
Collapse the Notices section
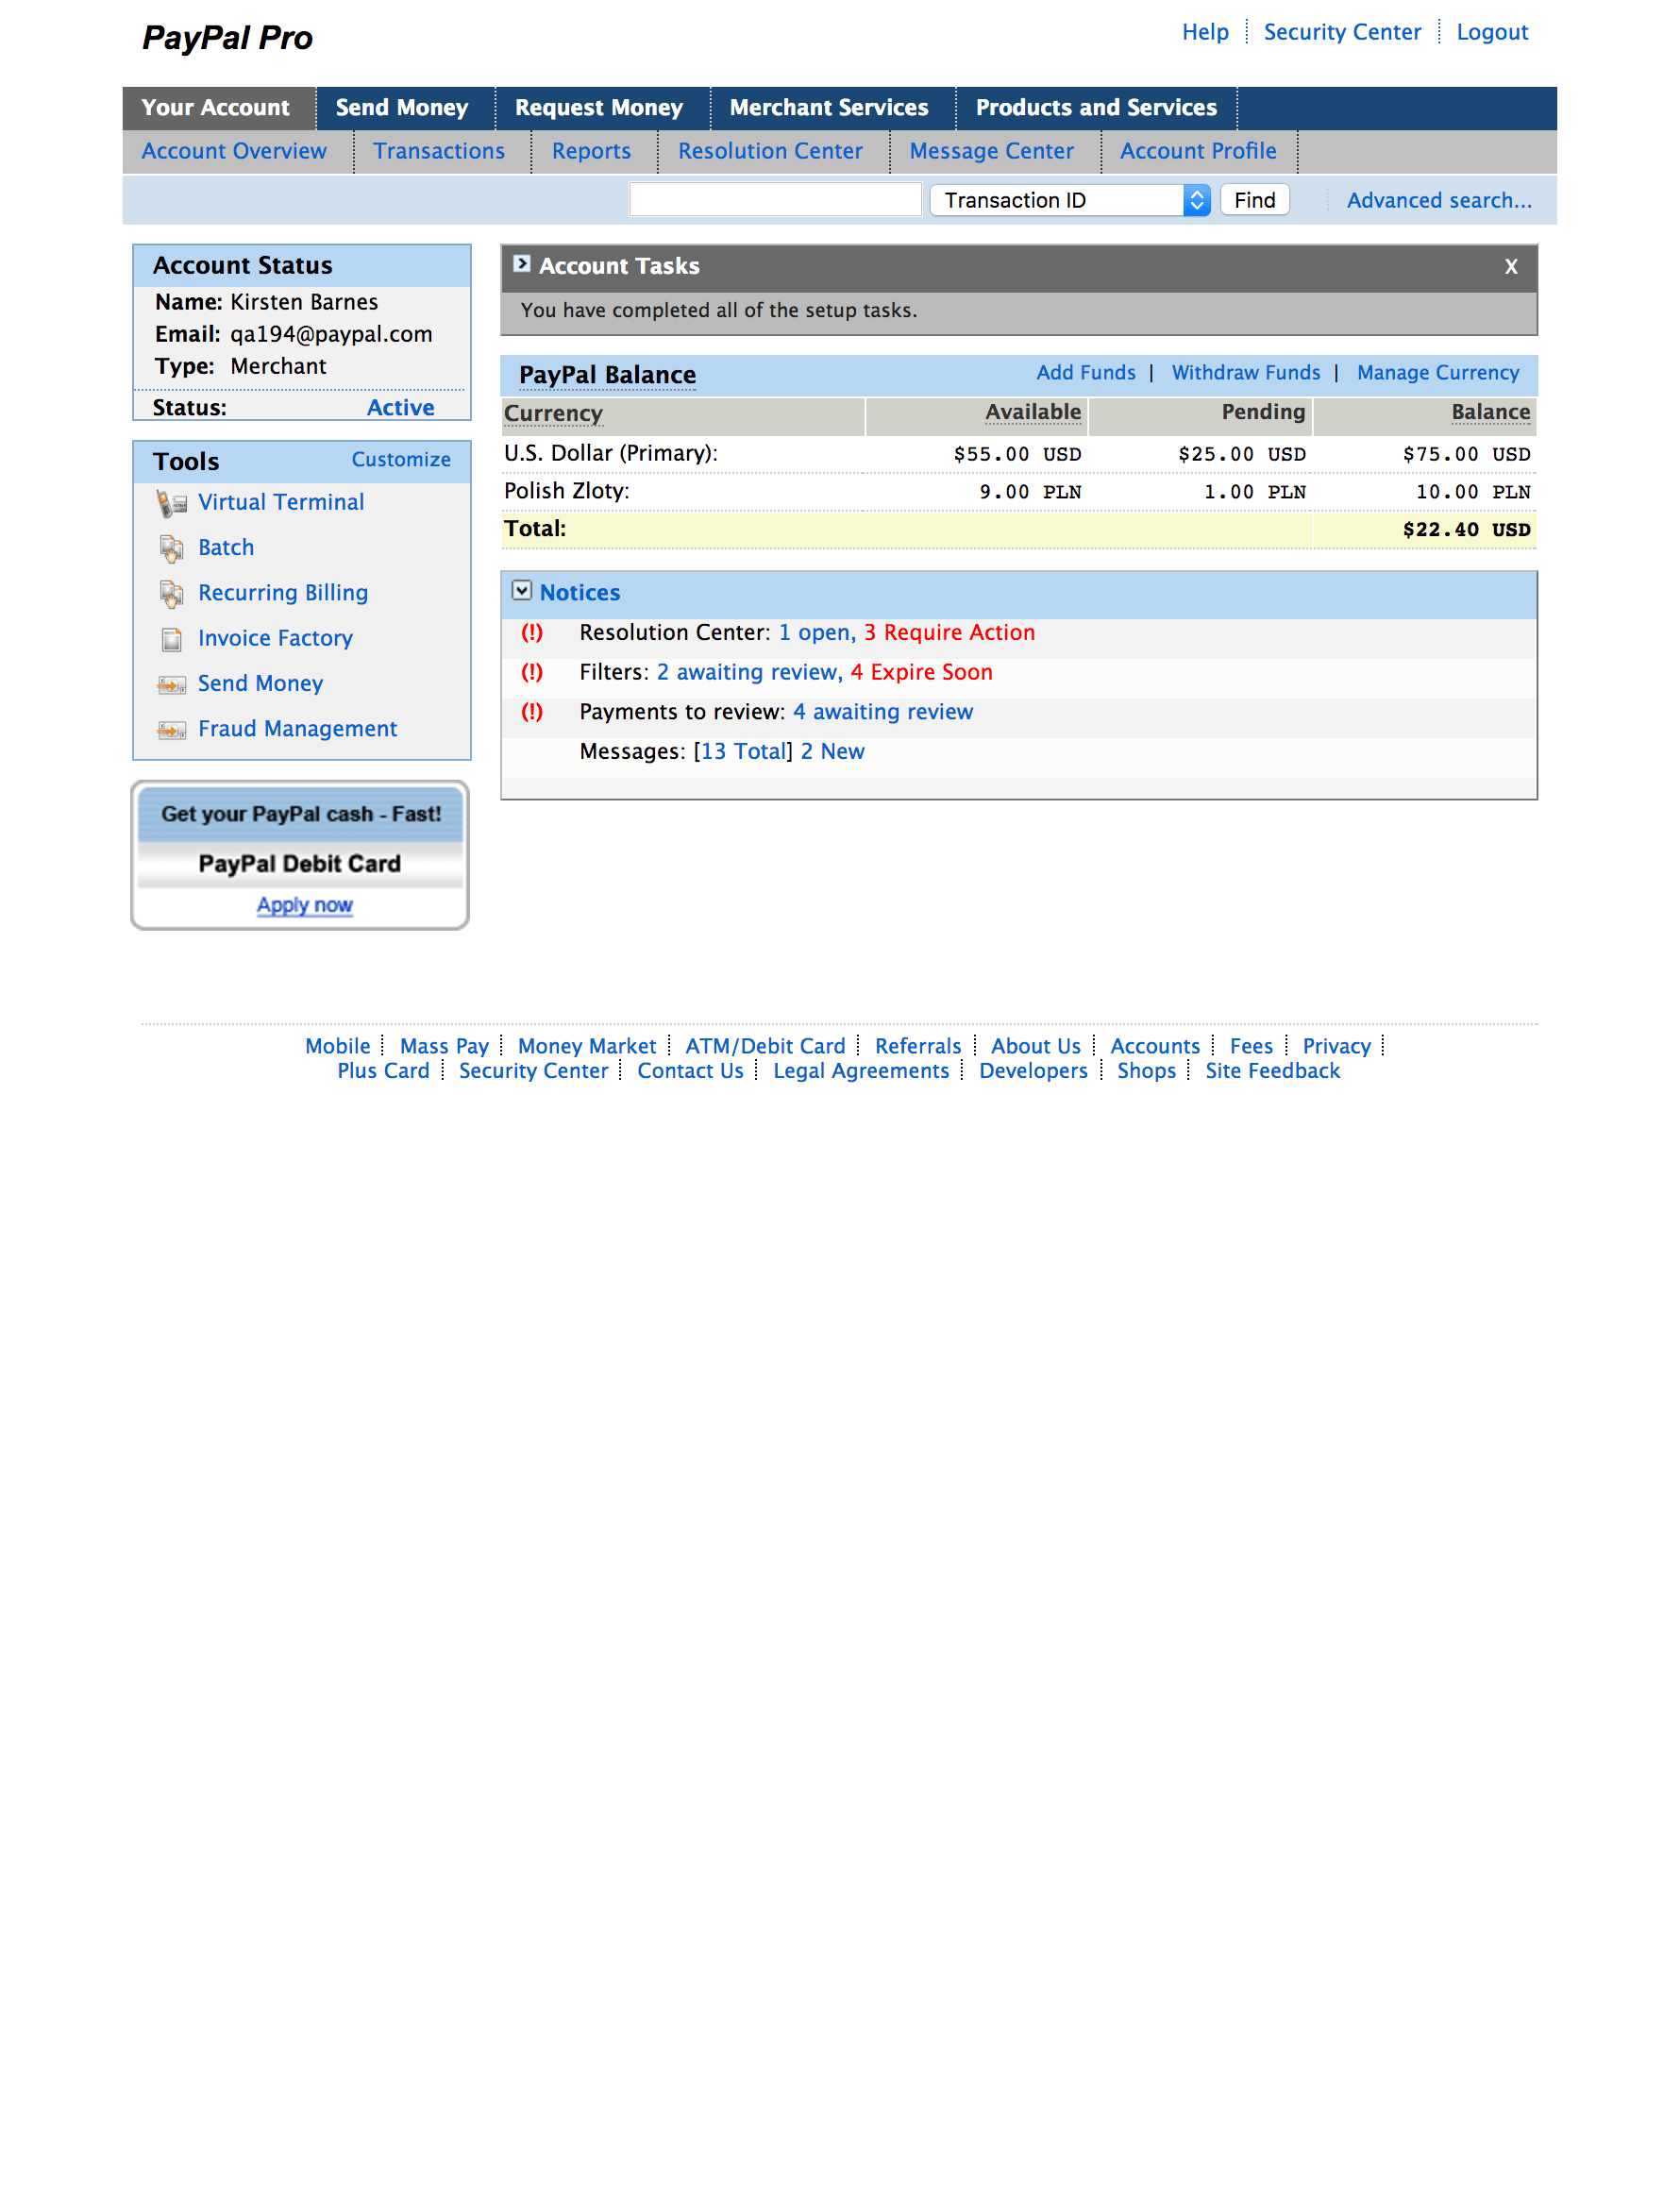(x=522, y=590)
